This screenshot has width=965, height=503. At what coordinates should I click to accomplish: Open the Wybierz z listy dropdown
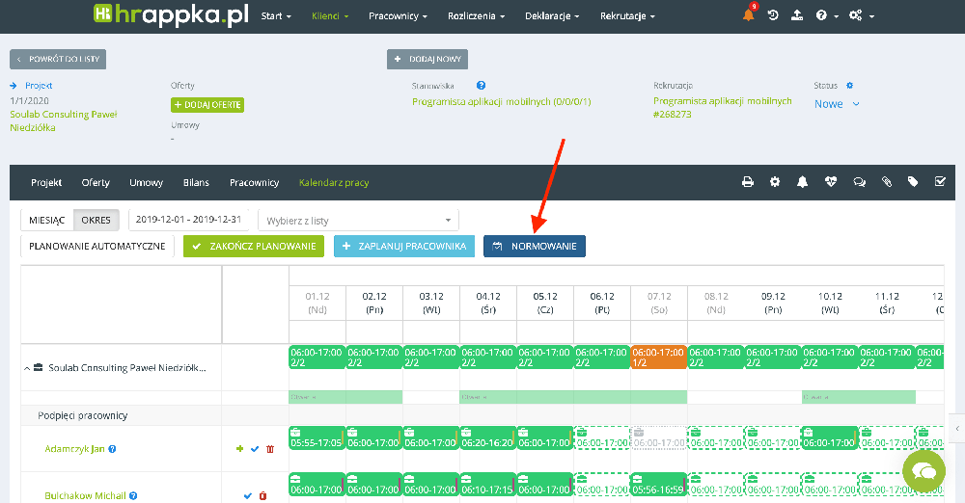point(359,220)
